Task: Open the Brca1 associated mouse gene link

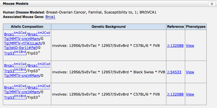Action: point(50,17)
